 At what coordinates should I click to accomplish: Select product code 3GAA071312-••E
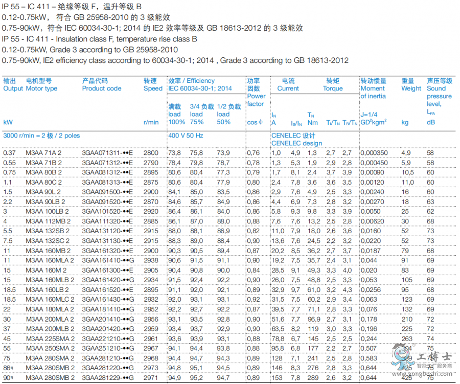[107, 163]
